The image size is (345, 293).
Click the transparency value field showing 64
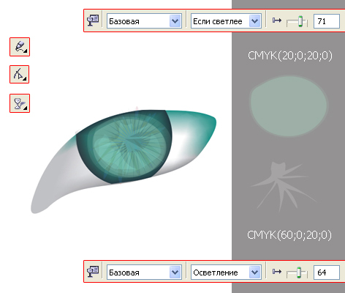coord(327,272)
